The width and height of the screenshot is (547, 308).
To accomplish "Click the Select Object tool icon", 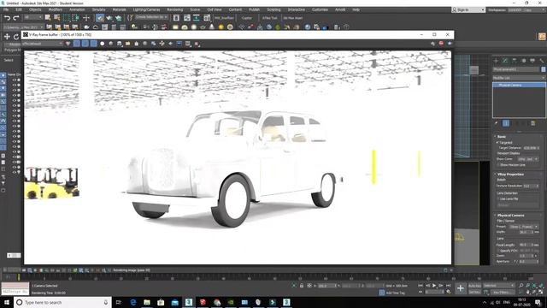I will pos(48,18).
